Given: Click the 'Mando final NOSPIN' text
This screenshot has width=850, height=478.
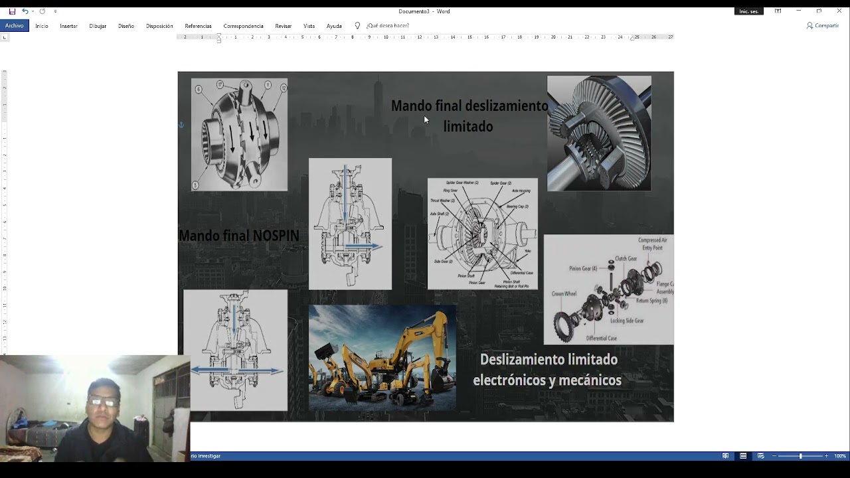Looking at the screenshot, I should (239, 236).
